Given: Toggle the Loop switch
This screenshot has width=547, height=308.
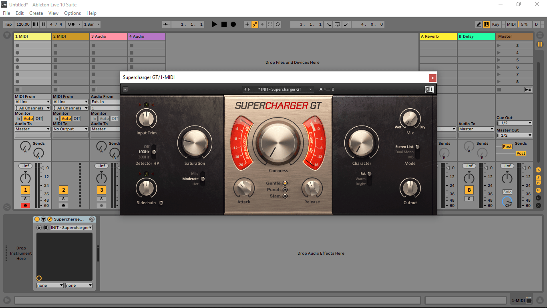Looking at the screenshot, I should [338, 24].
